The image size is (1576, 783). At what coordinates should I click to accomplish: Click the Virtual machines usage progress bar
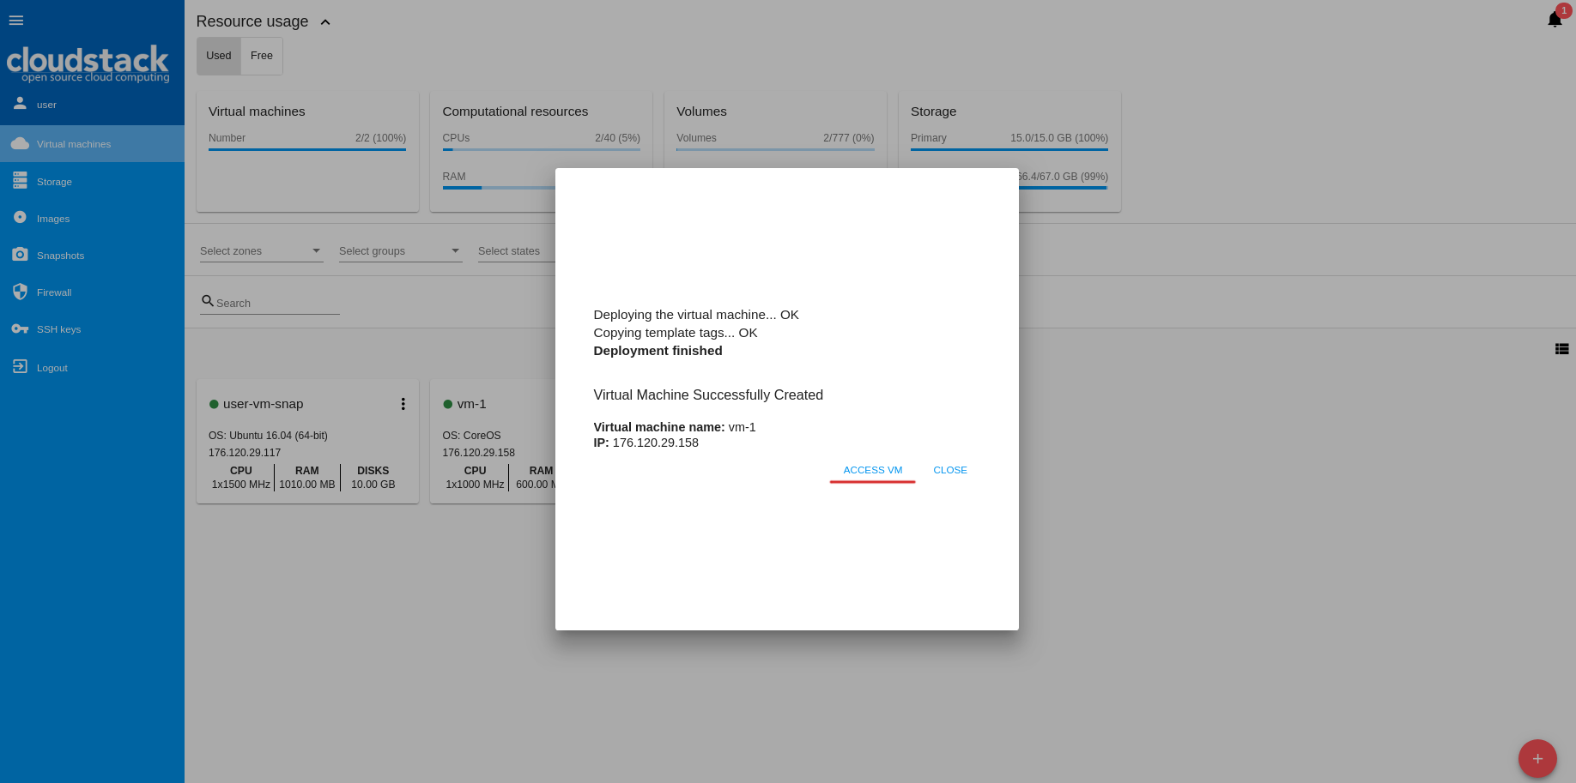point(307,149)
